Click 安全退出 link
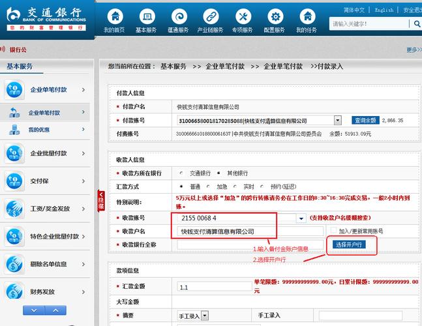Image resolution: width=422 pixels, height=326 pixels. [x=412, y=10]
